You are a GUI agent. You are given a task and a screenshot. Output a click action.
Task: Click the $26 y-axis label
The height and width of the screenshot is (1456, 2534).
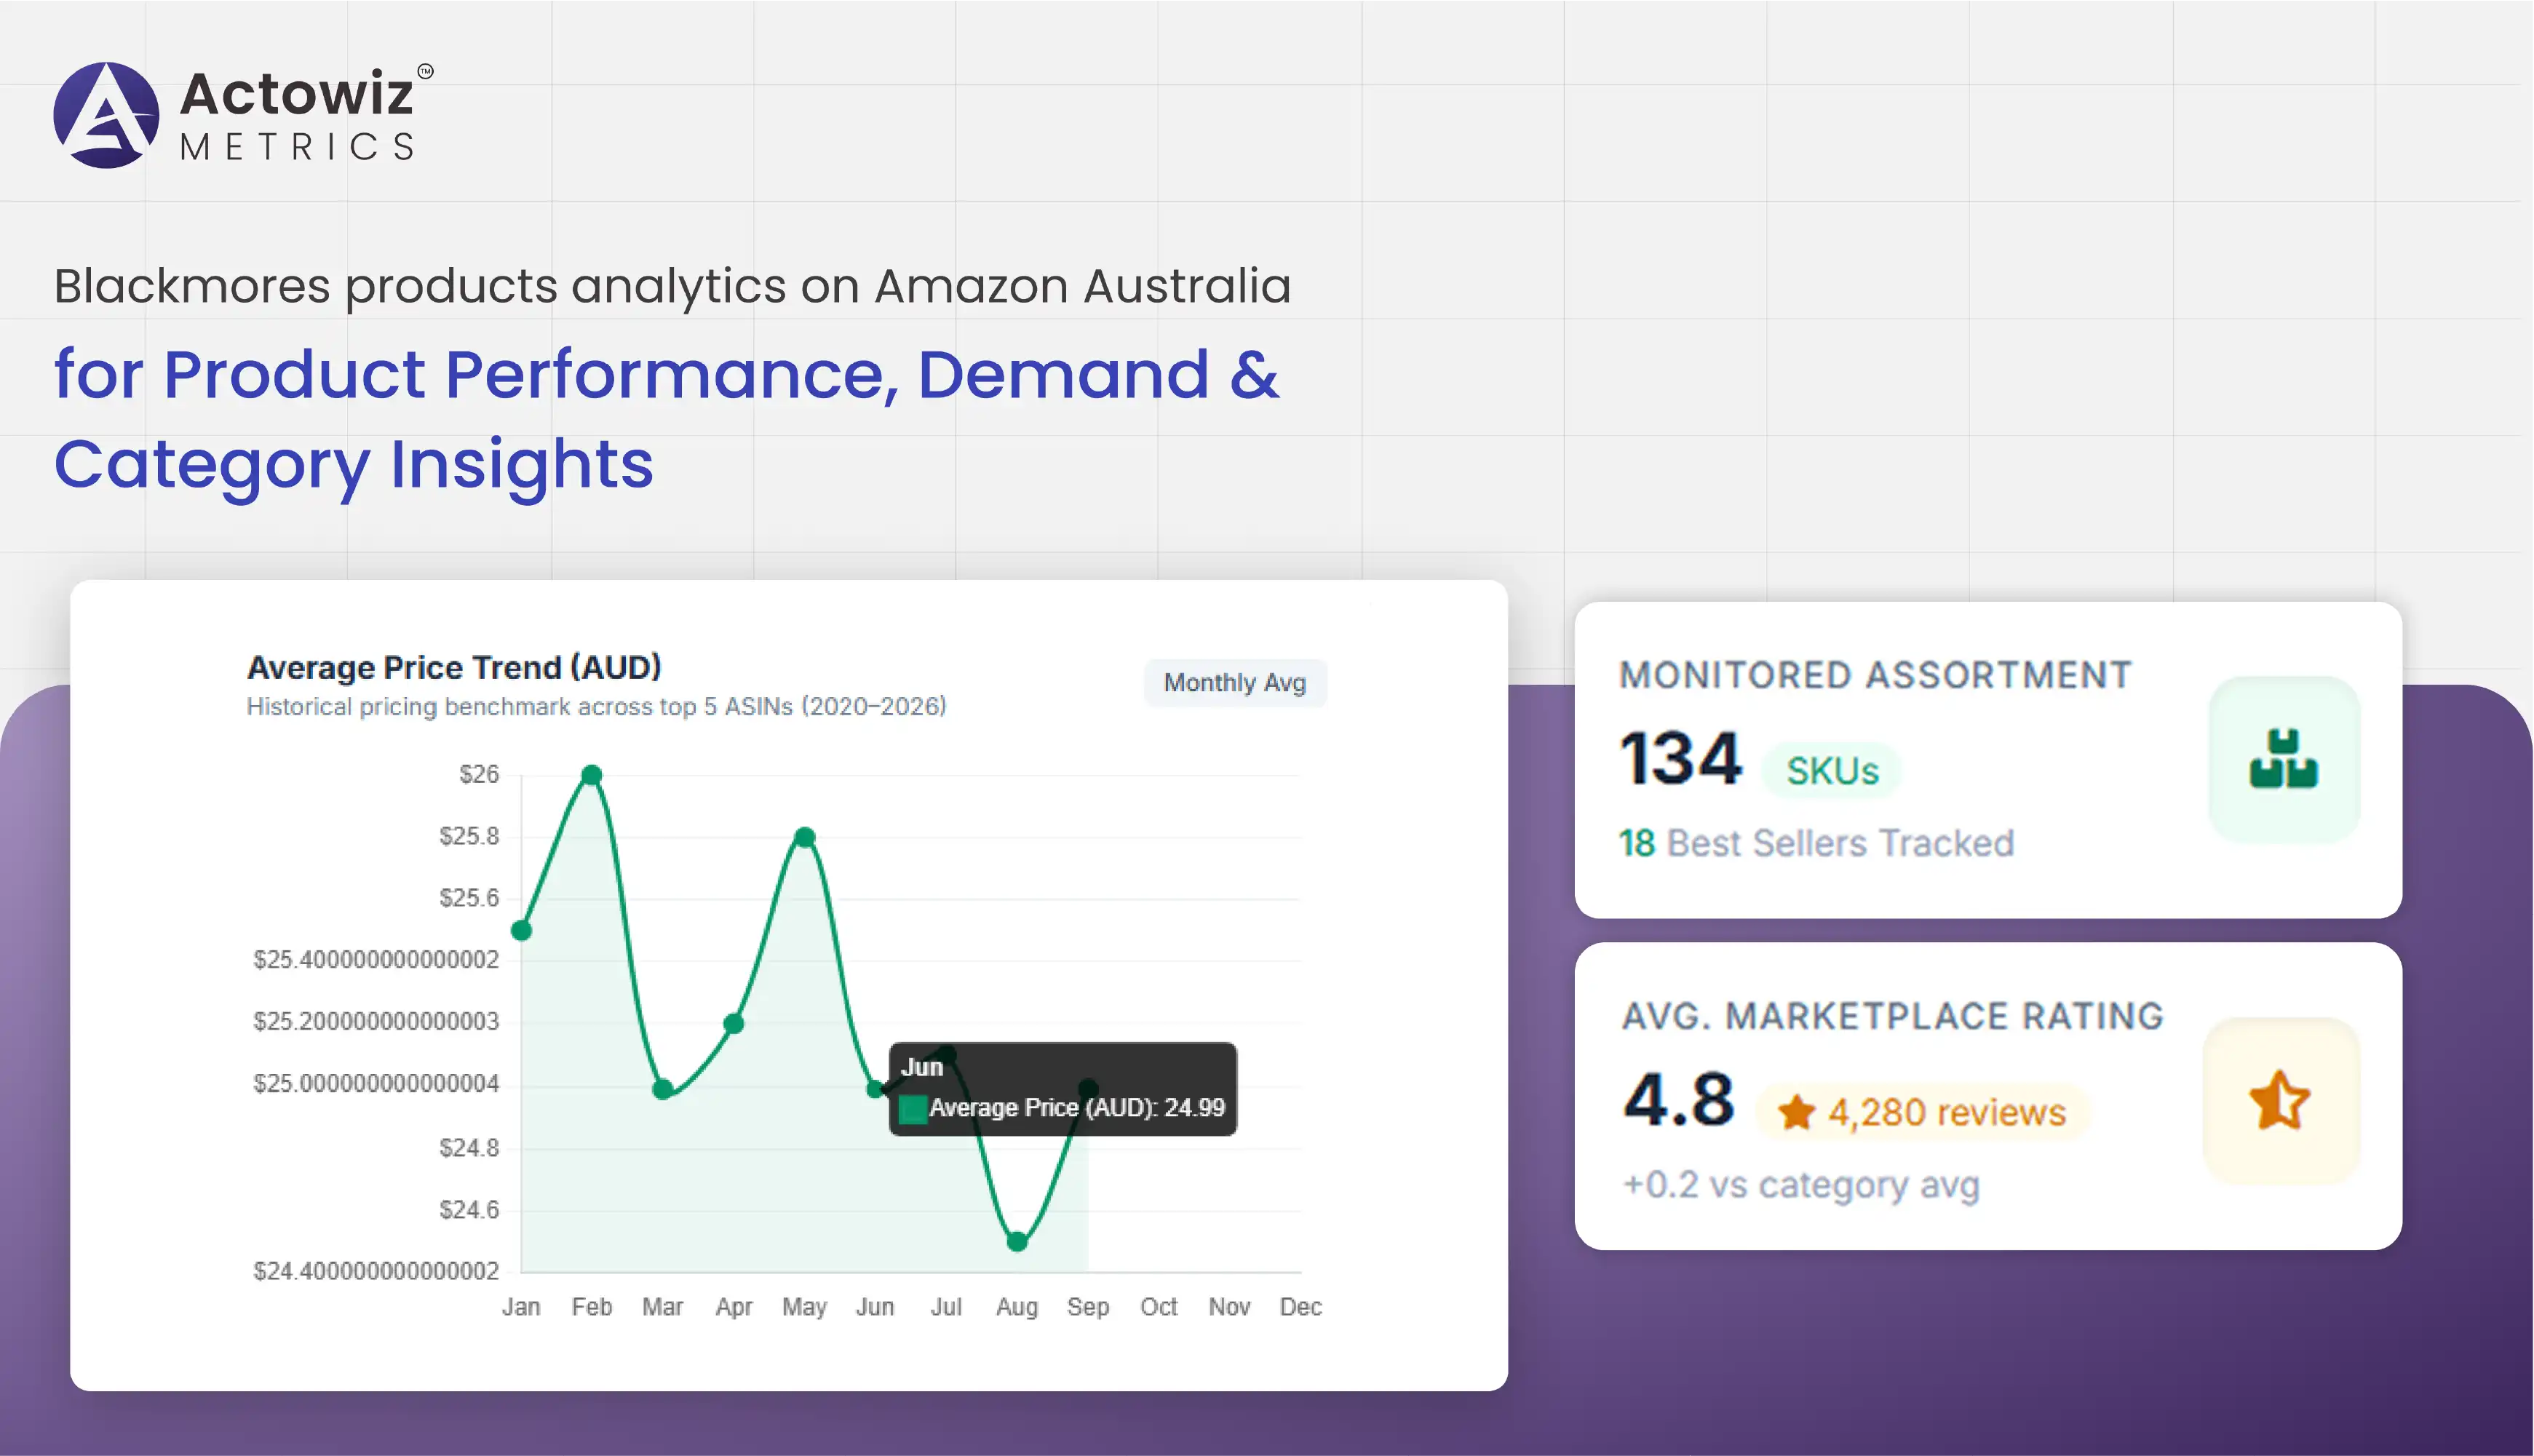pos(479,774)
